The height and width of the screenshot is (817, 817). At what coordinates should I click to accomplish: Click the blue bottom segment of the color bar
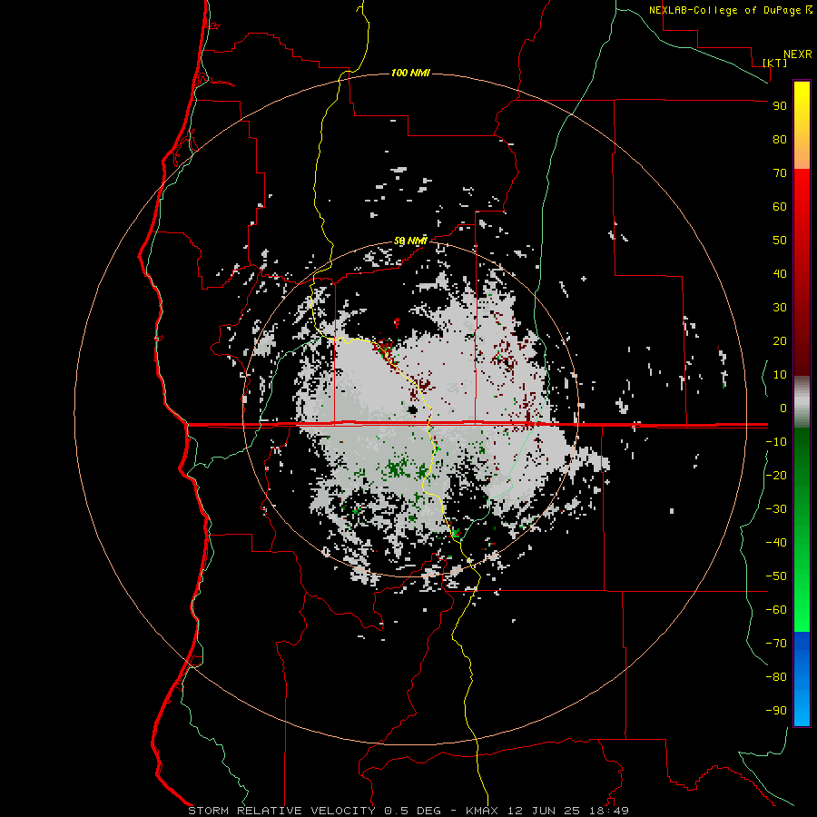(x=802, y=679)
